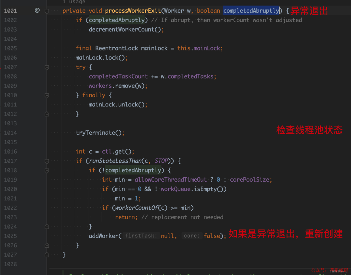The height and width of the screenshot is (275, 351).
Task: Click the fold end marker at line 1024
Action: (47, 227)
